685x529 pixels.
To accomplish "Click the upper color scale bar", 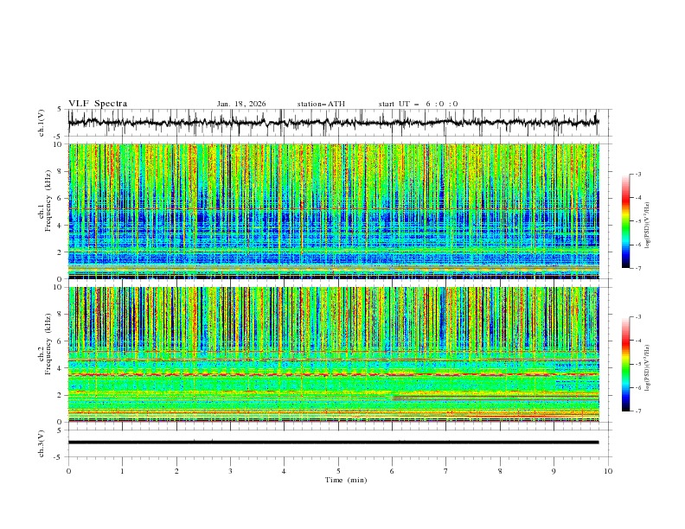I will point(625,221).
